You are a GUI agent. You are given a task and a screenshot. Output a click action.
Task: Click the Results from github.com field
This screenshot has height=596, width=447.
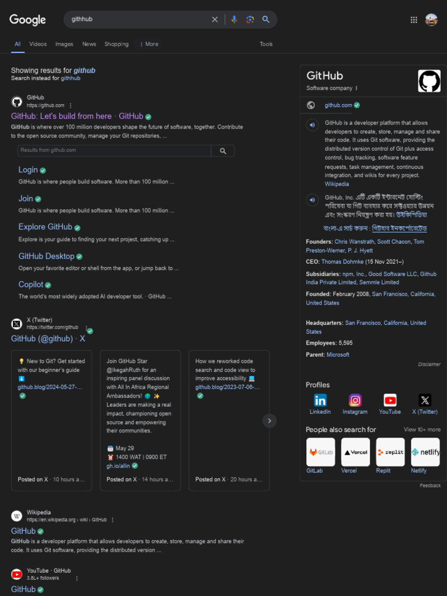pyautogui.click(x=114, y=151)
